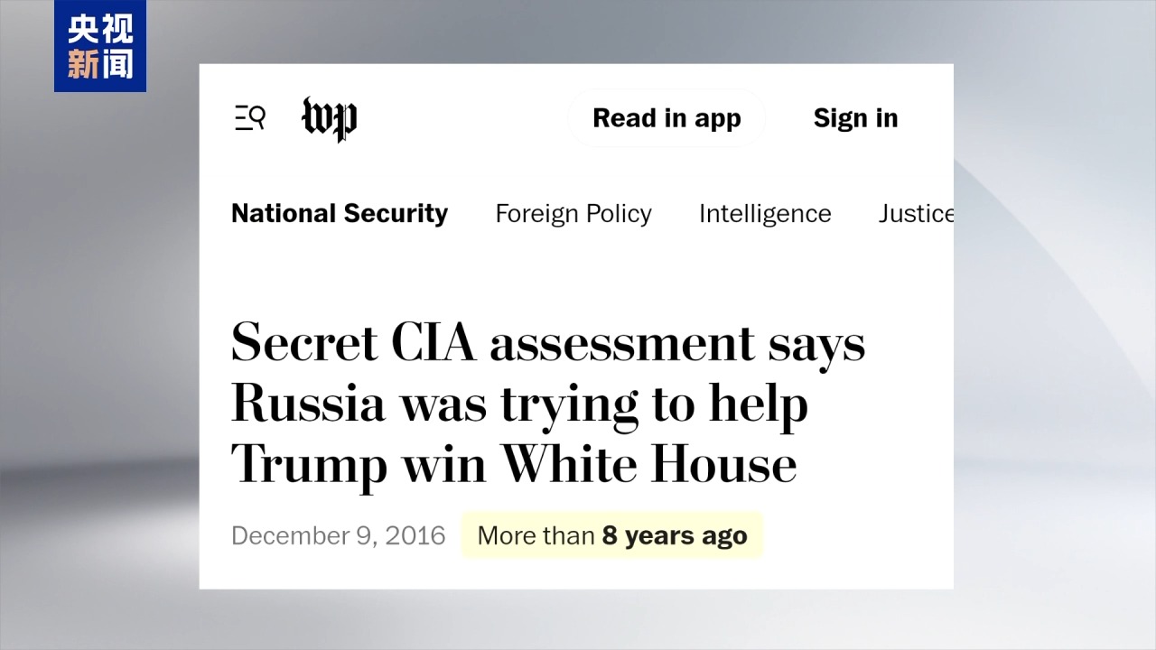Click the yellow highlighted article age label
This screenshot has height=650, width=1156.
coord(612,535)
